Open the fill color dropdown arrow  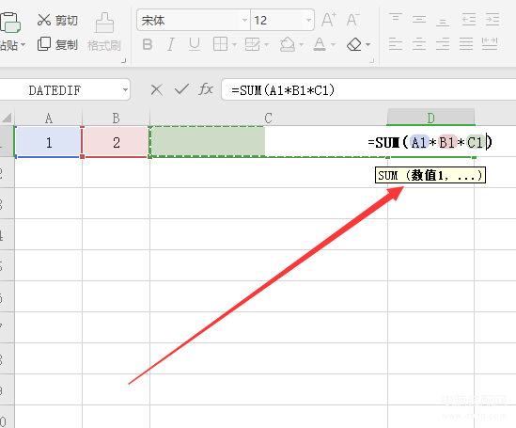pyautogui.click(x=301, y=44)
